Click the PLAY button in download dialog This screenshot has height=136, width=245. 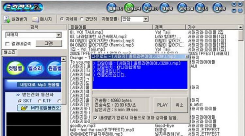162,105
